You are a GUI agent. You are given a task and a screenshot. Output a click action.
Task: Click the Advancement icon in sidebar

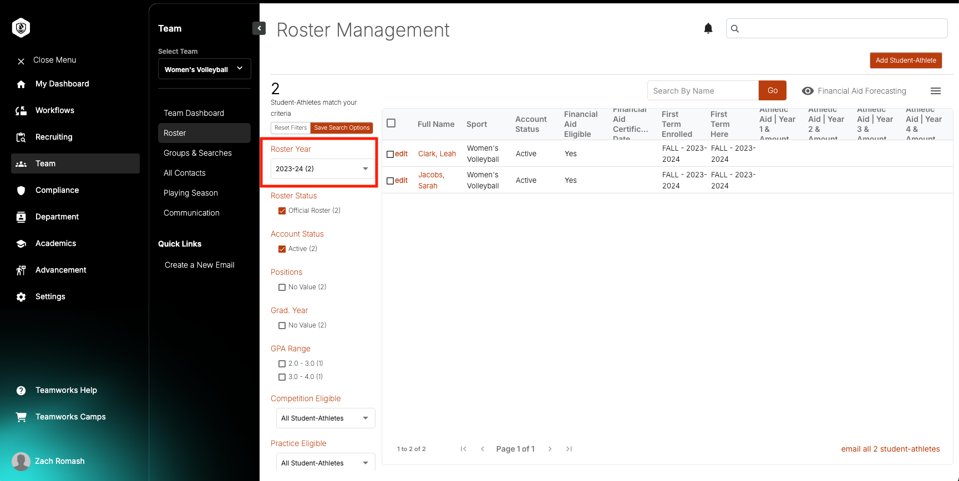[21, 270]
